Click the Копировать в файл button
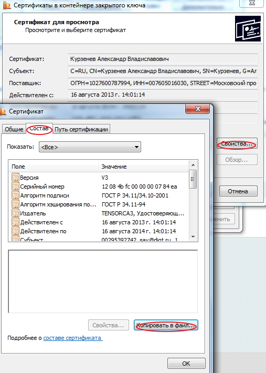The height and width of the screenshot is (373, 266). (166, 325)
